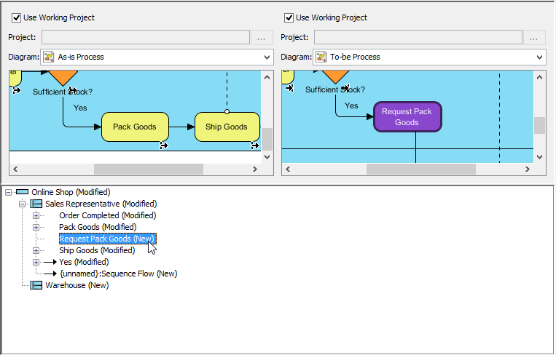
Task: Click the arrow icon beside Yes (Modified)
Action: coord(50,262)
